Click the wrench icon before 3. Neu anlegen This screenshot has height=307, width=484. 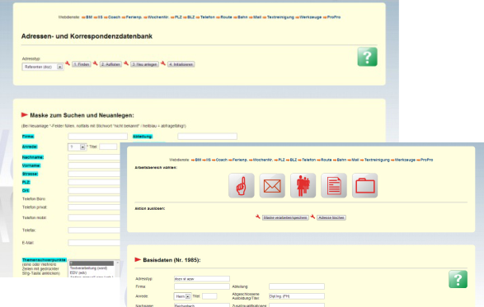click(126, 63)
